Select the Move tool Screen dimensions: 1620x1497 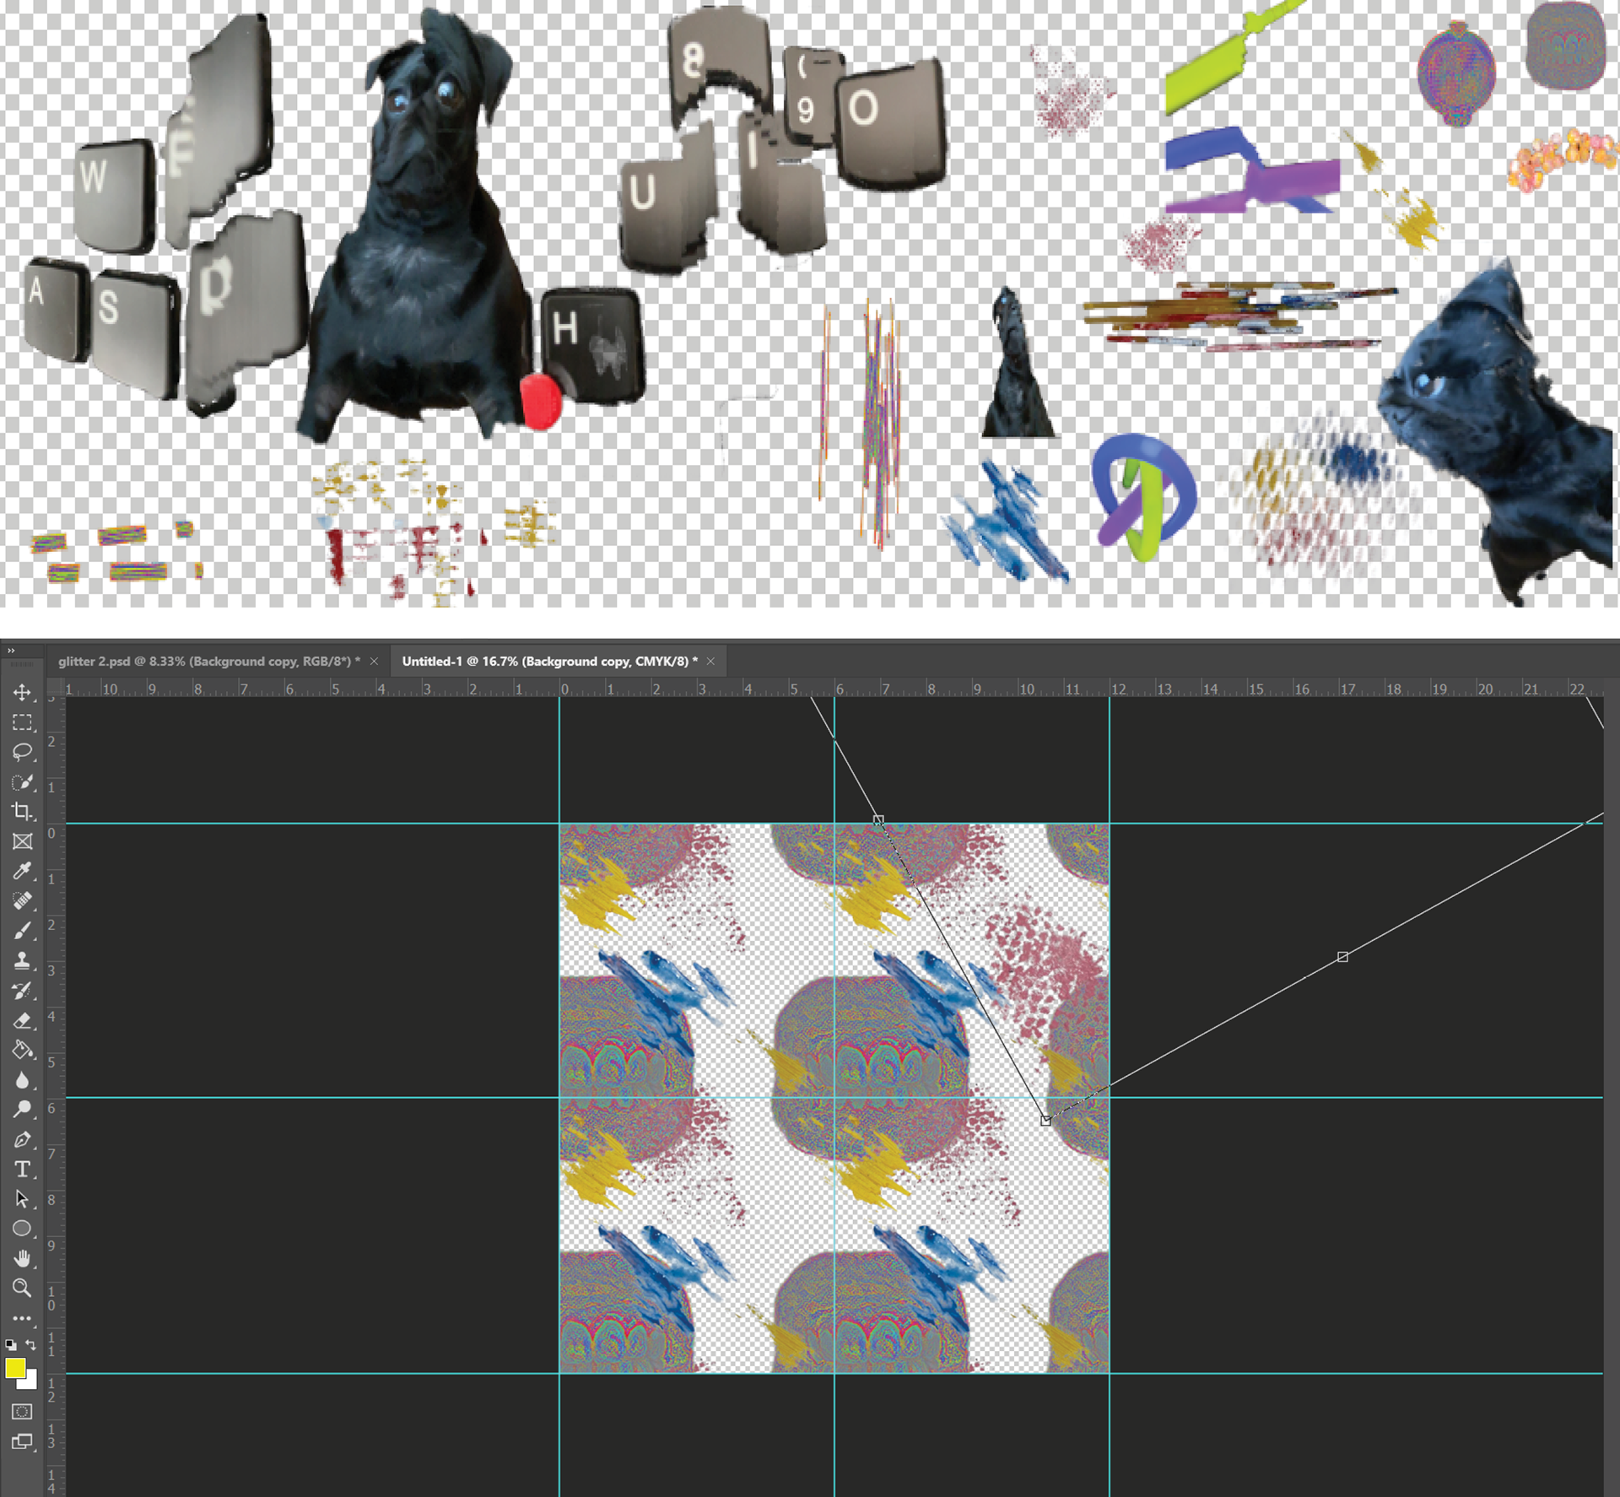(22, 693)
